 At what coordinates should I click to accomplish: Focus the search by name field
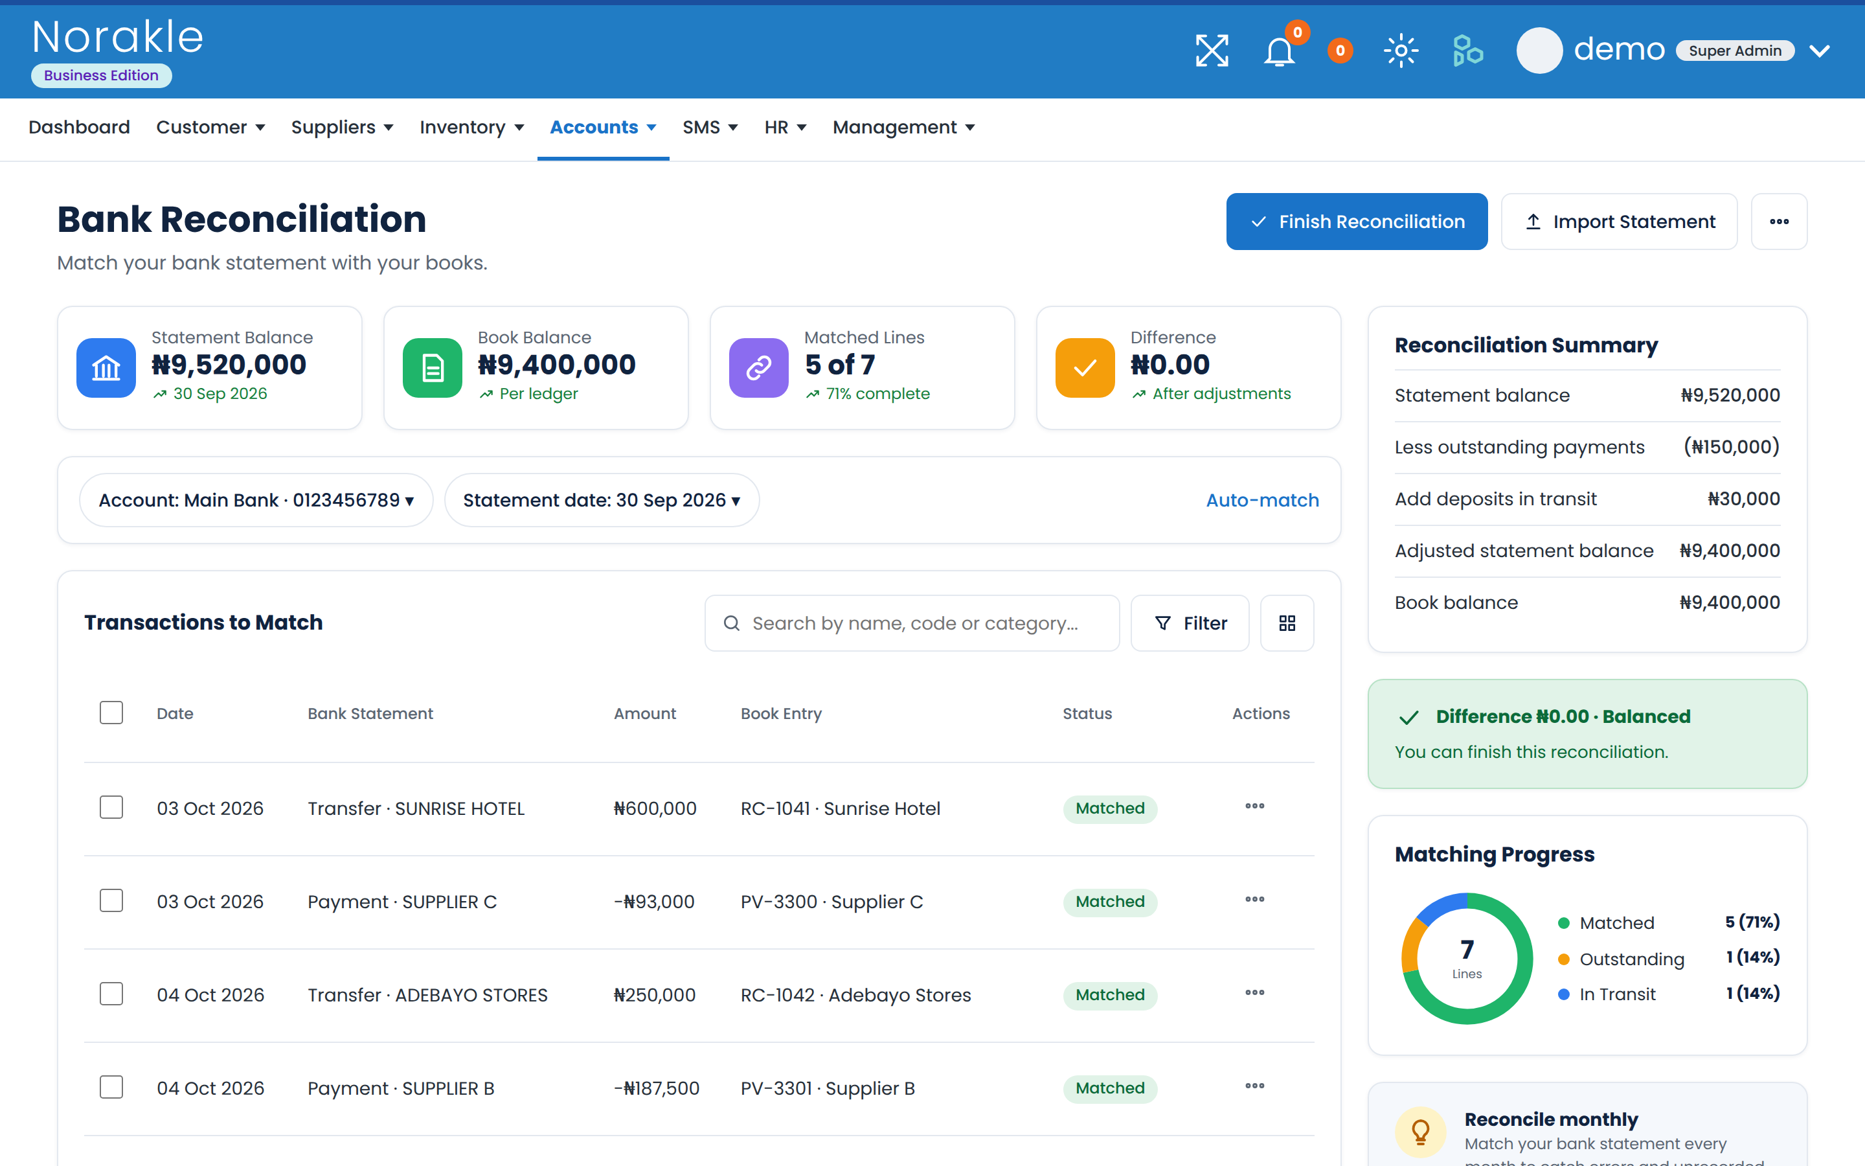pos(912,623)
